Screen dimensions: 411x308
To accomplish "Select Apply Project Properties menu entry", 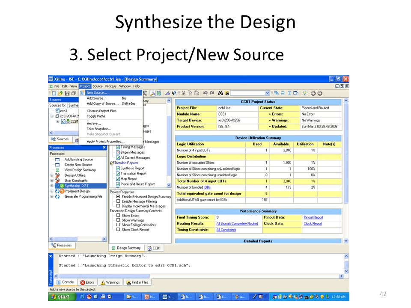I will [111, 142].
